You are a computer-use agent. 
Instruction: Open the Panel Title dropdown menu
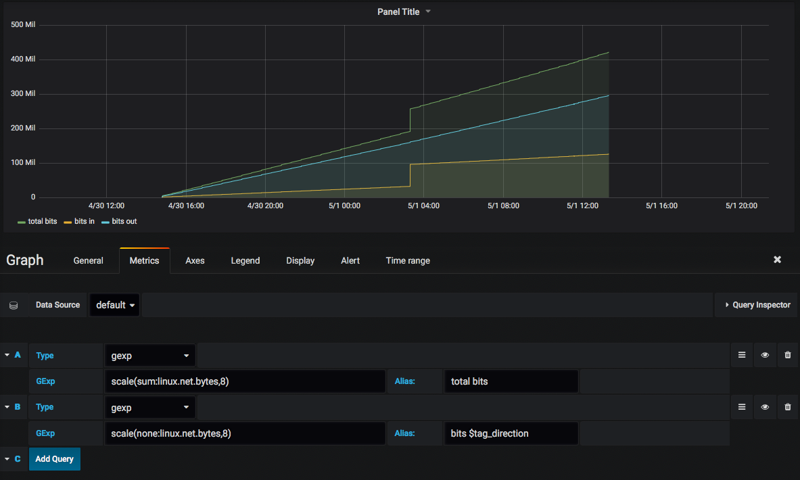pos(404,11)
